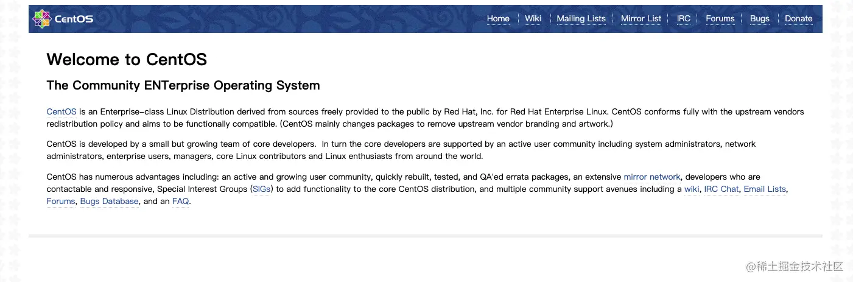The width and height of the screenshot is (853, 282).
Task: Open the Email Lists link
Action: pyautogui.click(x=765, y=189)
